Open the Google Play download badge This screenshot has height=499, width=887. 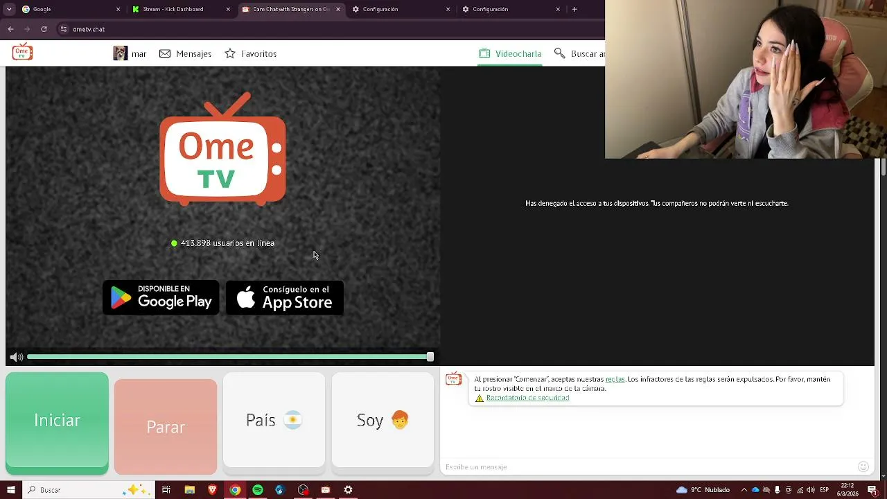coord(161,298)
